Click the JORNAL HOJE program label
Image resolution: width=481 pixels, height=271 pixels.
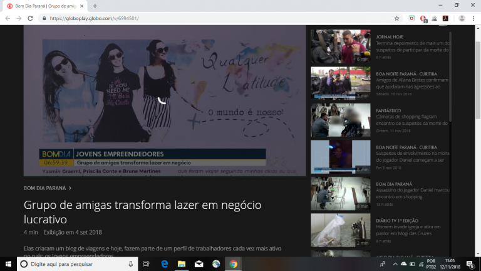[390, 37]
